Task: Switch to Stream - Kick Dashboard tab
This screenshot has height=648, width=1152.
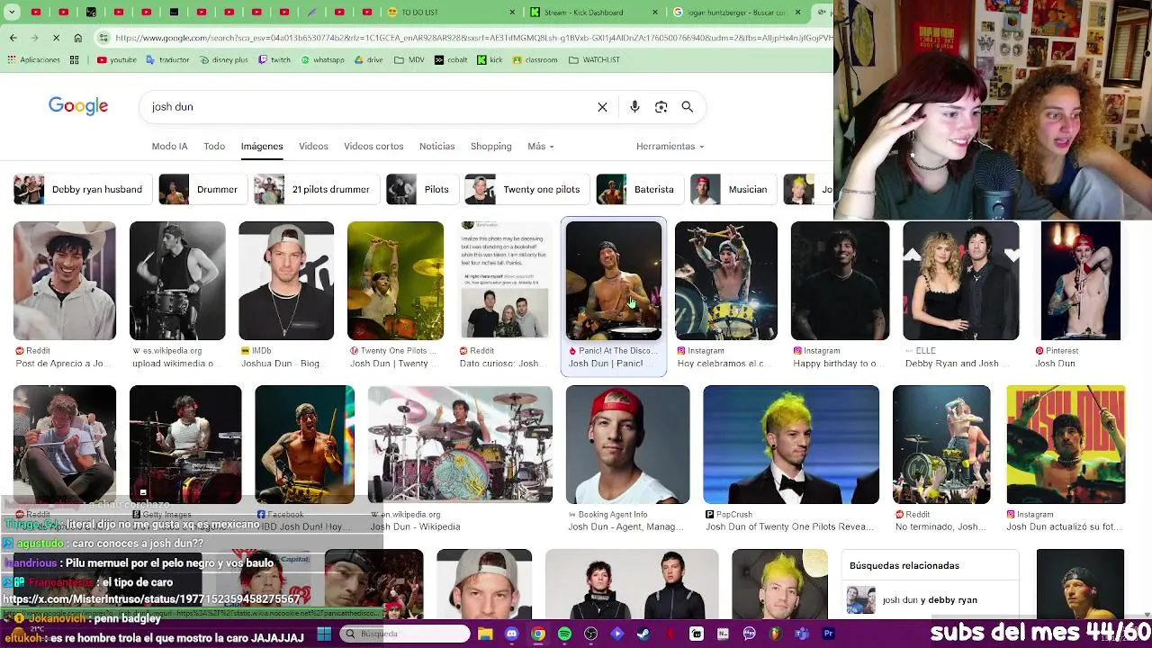Action: pos(594,13)
